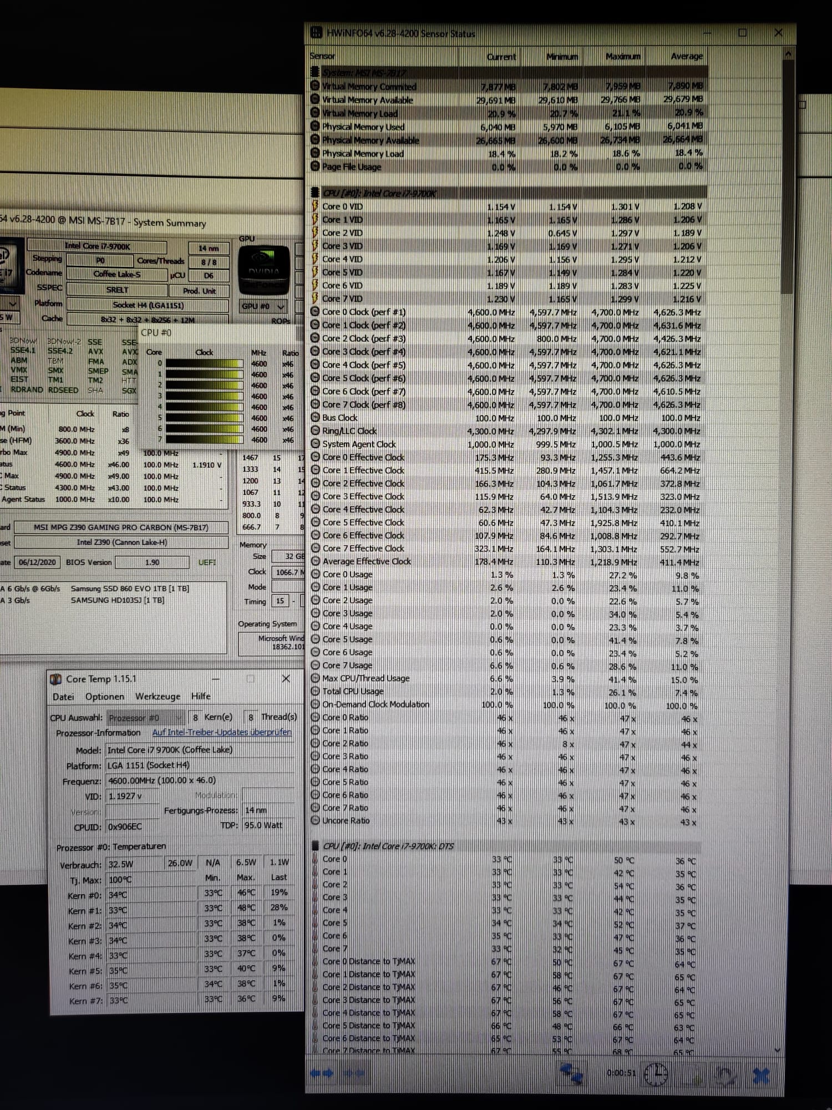Image resolution: width=832 pixels, height=1110 pixels.
Task: Select the Core 2 Clock (perf #3) row
Action: pos(508,338)
